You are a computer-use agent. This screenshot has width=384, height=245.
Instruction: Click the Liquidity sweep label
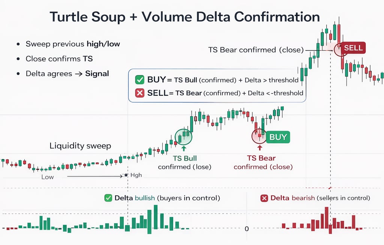80,146
